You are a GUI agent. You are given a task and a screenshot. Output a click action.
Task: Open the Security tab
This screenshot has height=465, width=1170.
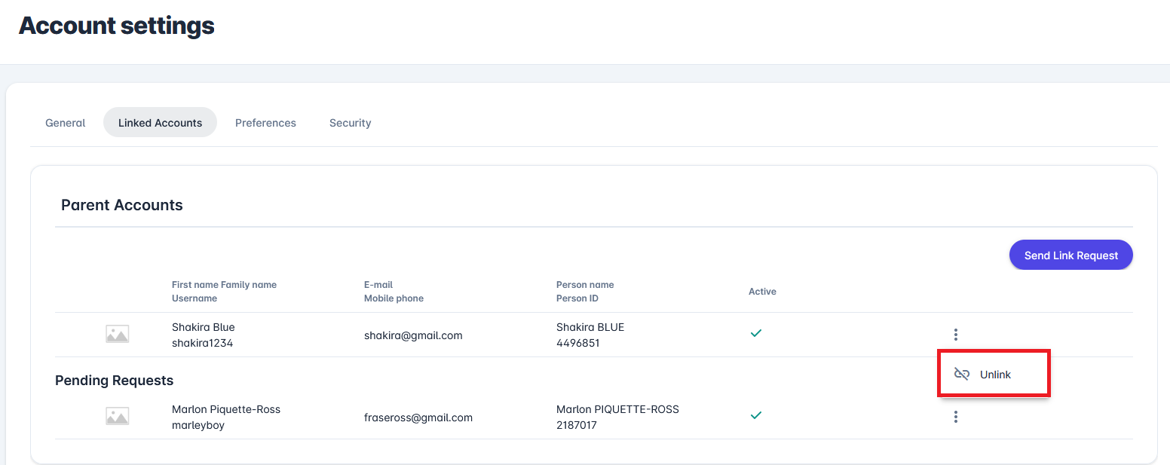[x=350, y=123]
